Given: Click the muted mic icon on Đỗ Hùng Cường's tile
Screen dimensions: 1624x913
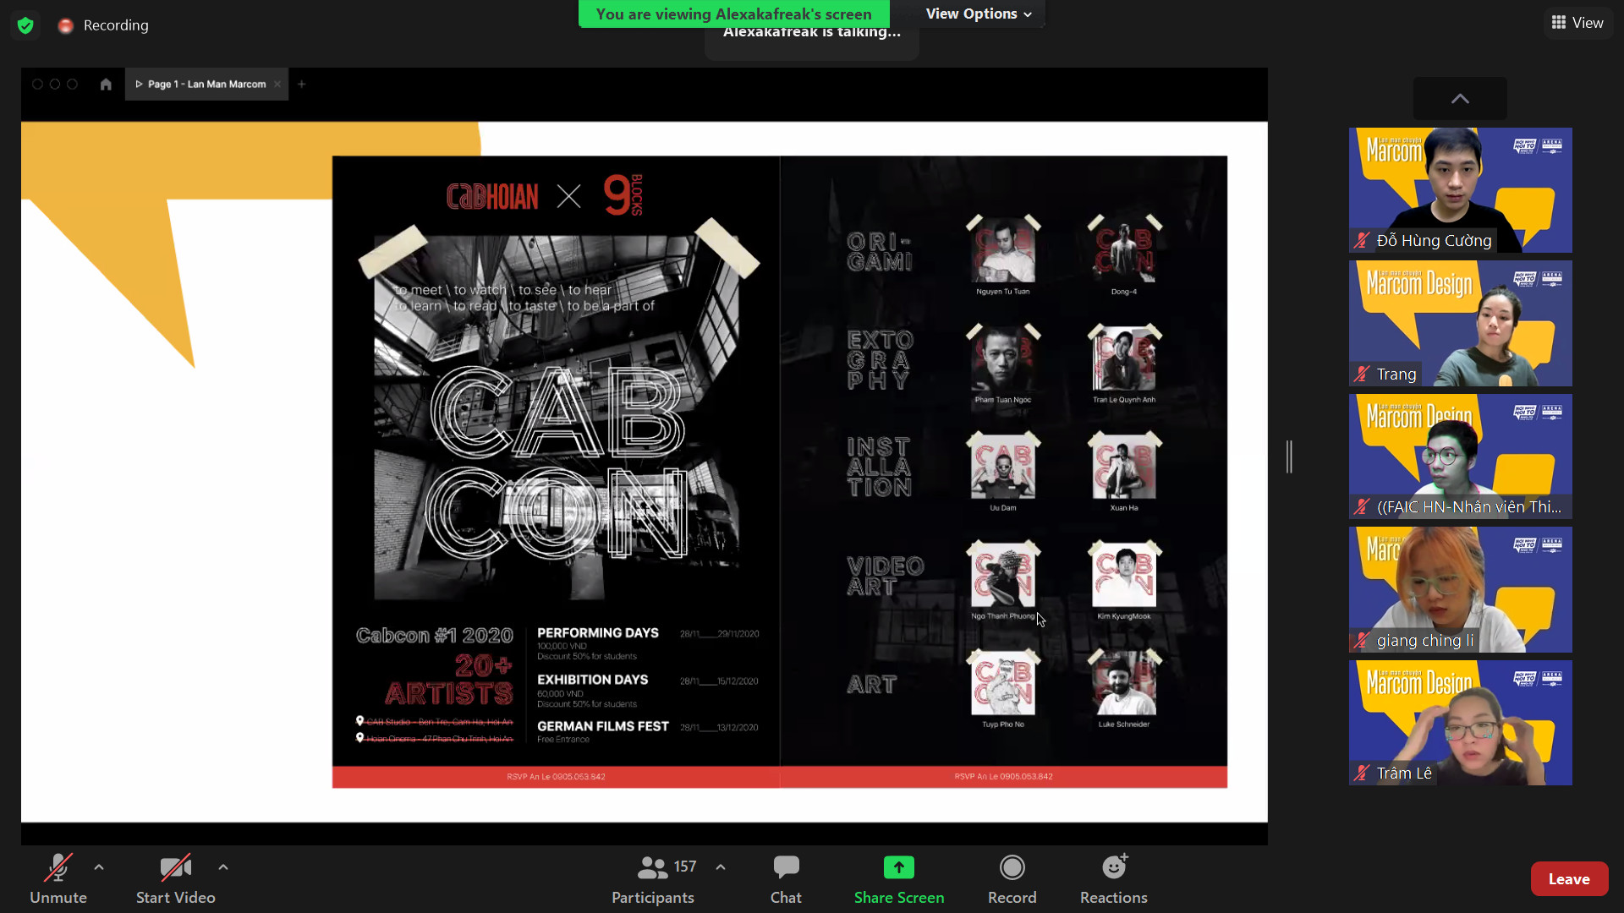Looking at the screenshot, I should (x=1362, y=240).
